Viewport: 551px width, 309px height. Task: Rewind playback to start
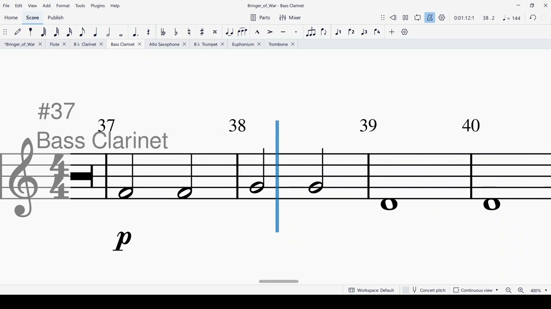393,18
